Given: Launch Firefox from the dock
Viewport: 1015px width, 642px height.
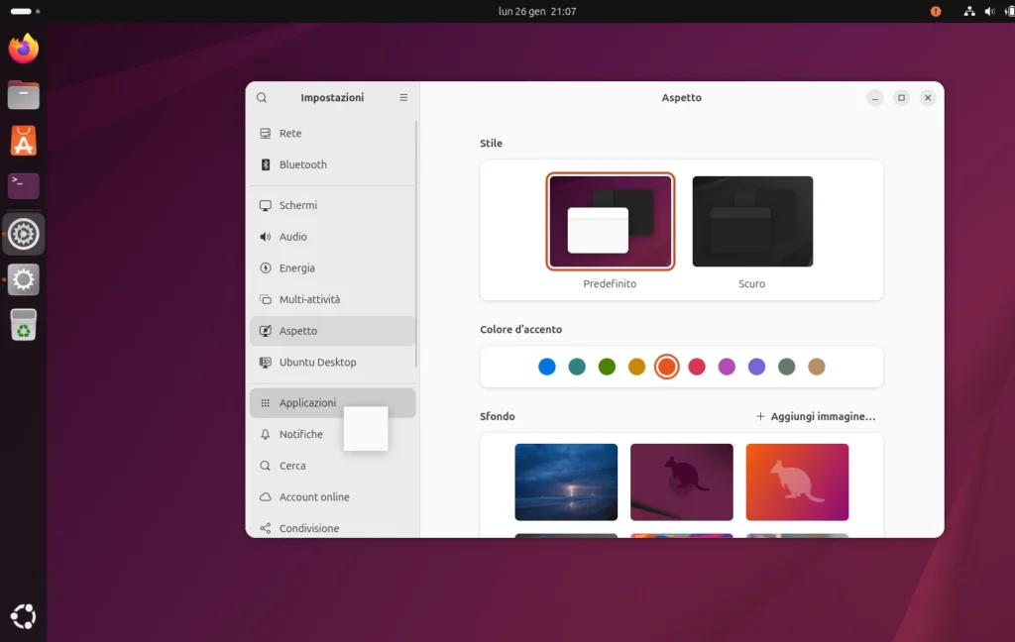Looking at the screenshot, I should point(23,48).
